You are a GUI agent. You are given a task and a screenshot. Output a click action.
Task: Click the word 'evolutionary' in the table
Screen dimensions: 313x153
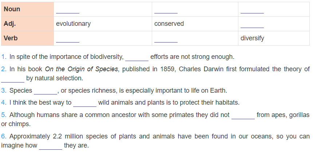coord(73,24)
